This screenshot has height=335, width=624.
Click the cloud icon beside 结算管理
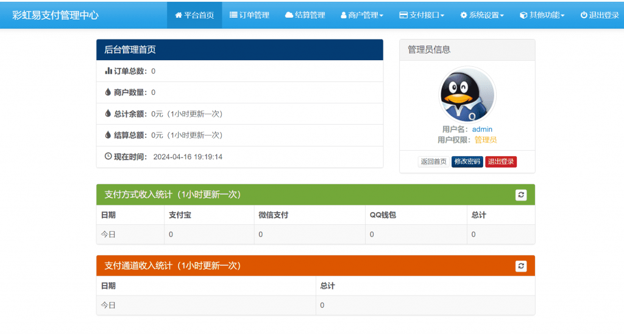[x=289, y=15]
